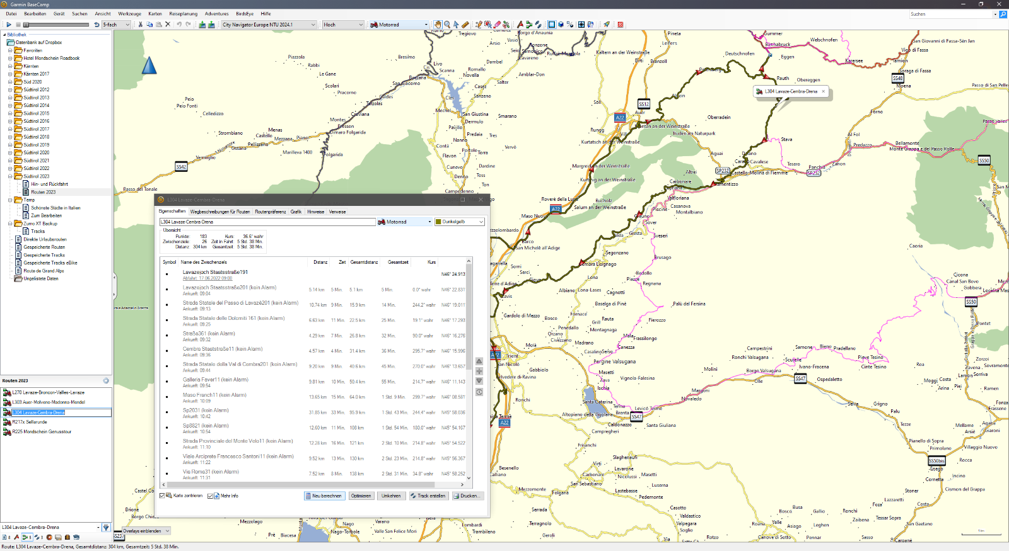
Task: Filter list by waypoints icon showing 8
Action: 6,537
